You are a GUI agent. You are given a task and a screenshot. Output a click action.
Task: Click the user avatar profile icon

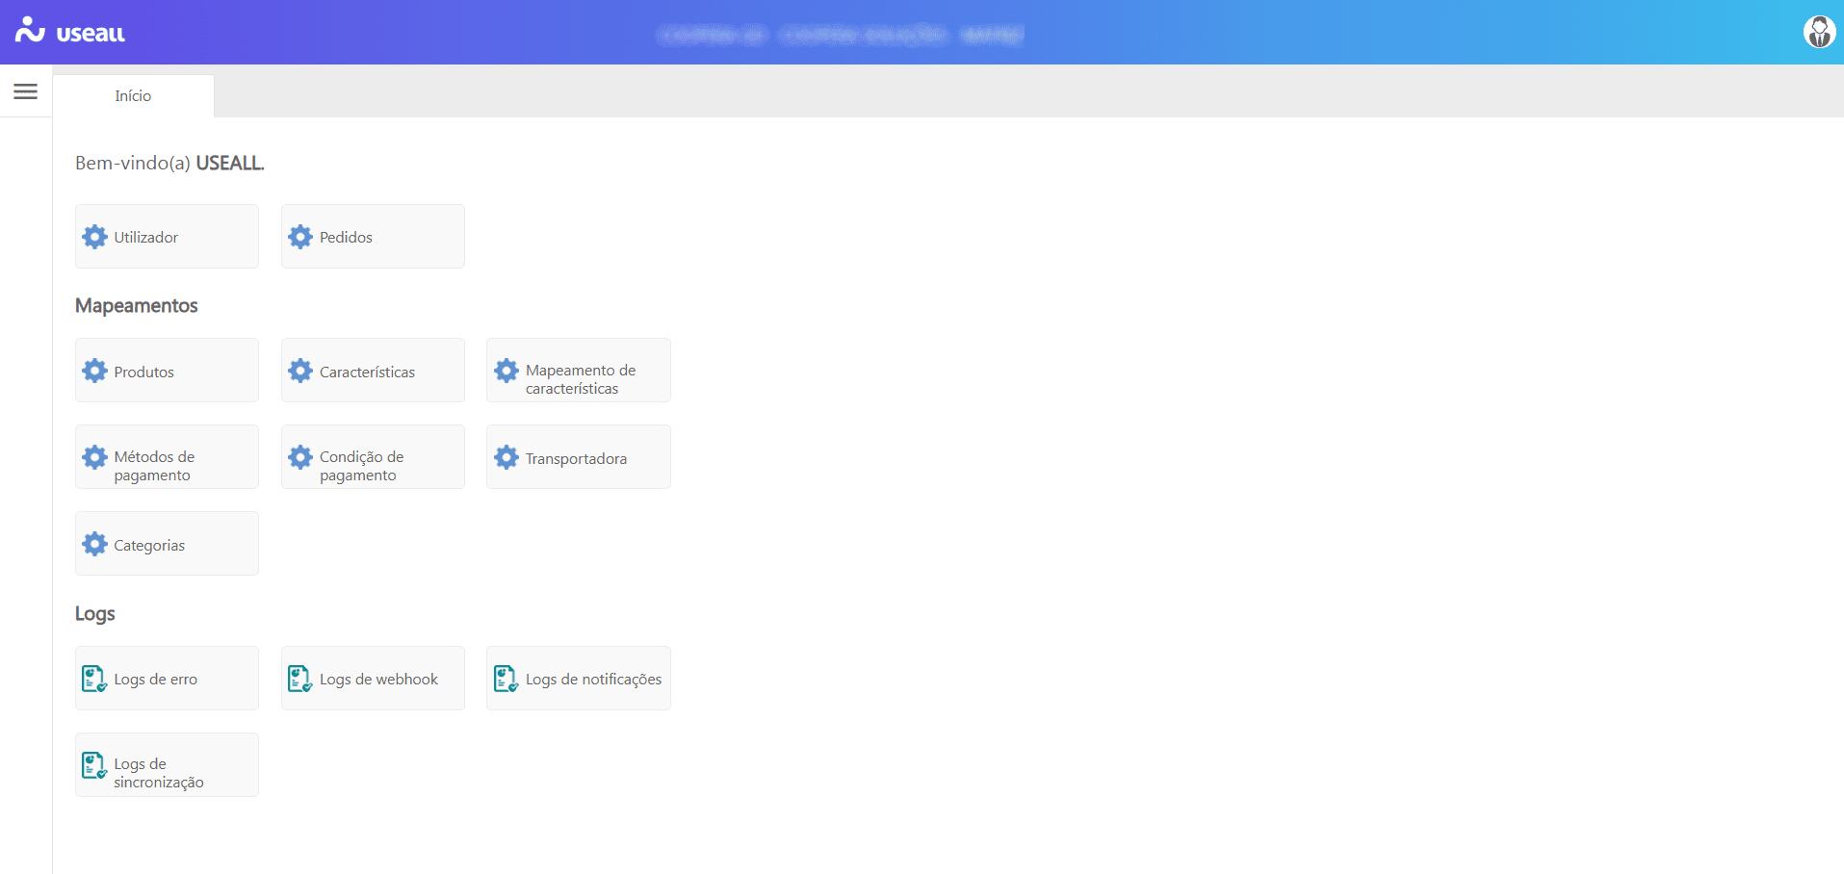pyautogui.click(x=1819, y=32)
